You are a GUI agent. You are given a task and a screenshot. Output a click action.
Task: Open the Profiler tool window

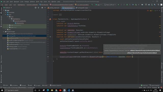point(45,85)
